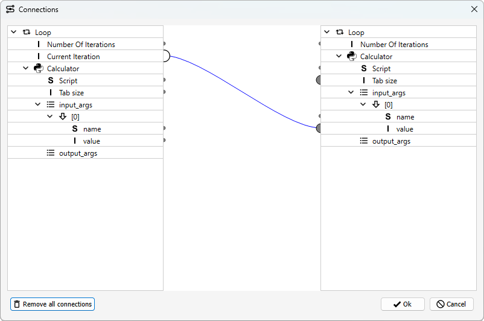Collapse the right Loop node
The height and width of the screenshot is (321, 484).
(x=327, y=32)
